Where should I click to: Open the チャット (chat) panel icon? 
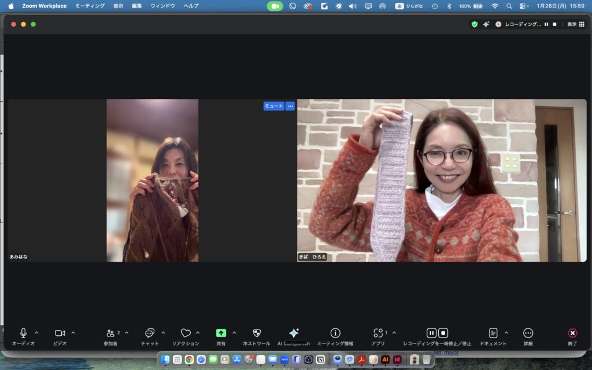coord(150,333)
